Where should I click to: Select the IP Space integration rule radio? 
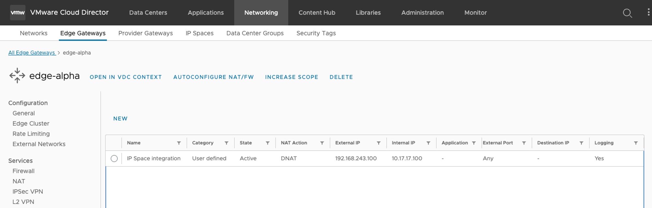114,159
